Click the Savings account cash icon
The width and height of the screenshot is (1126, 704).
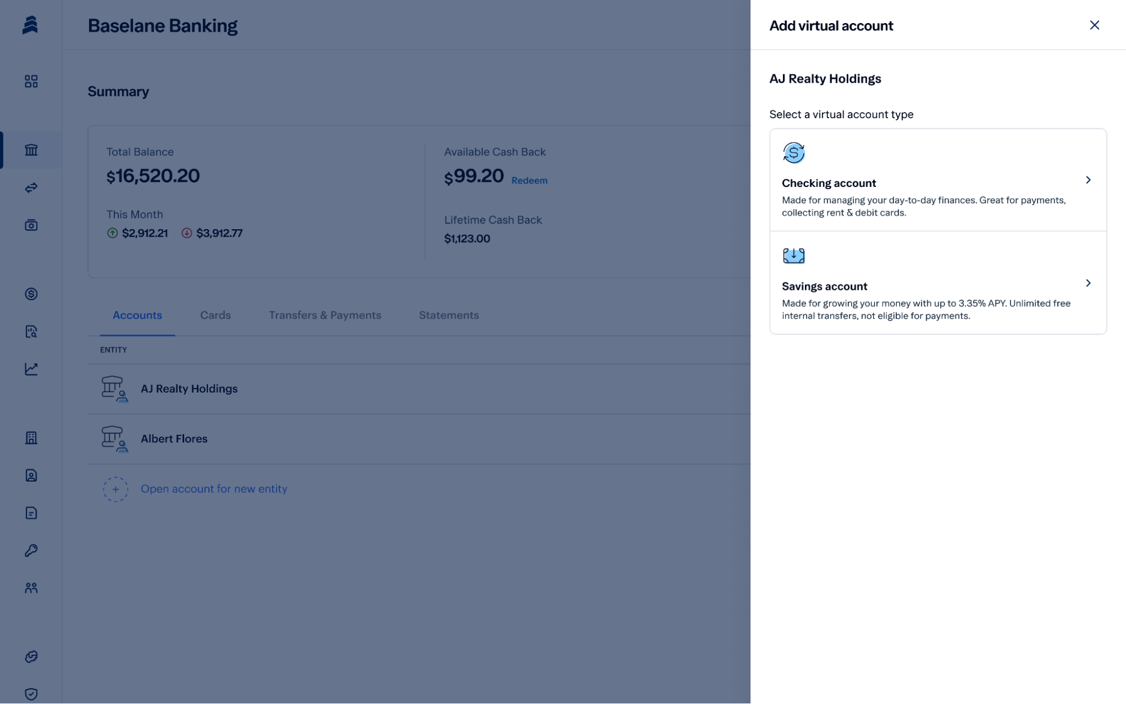(x=794, y=256)
